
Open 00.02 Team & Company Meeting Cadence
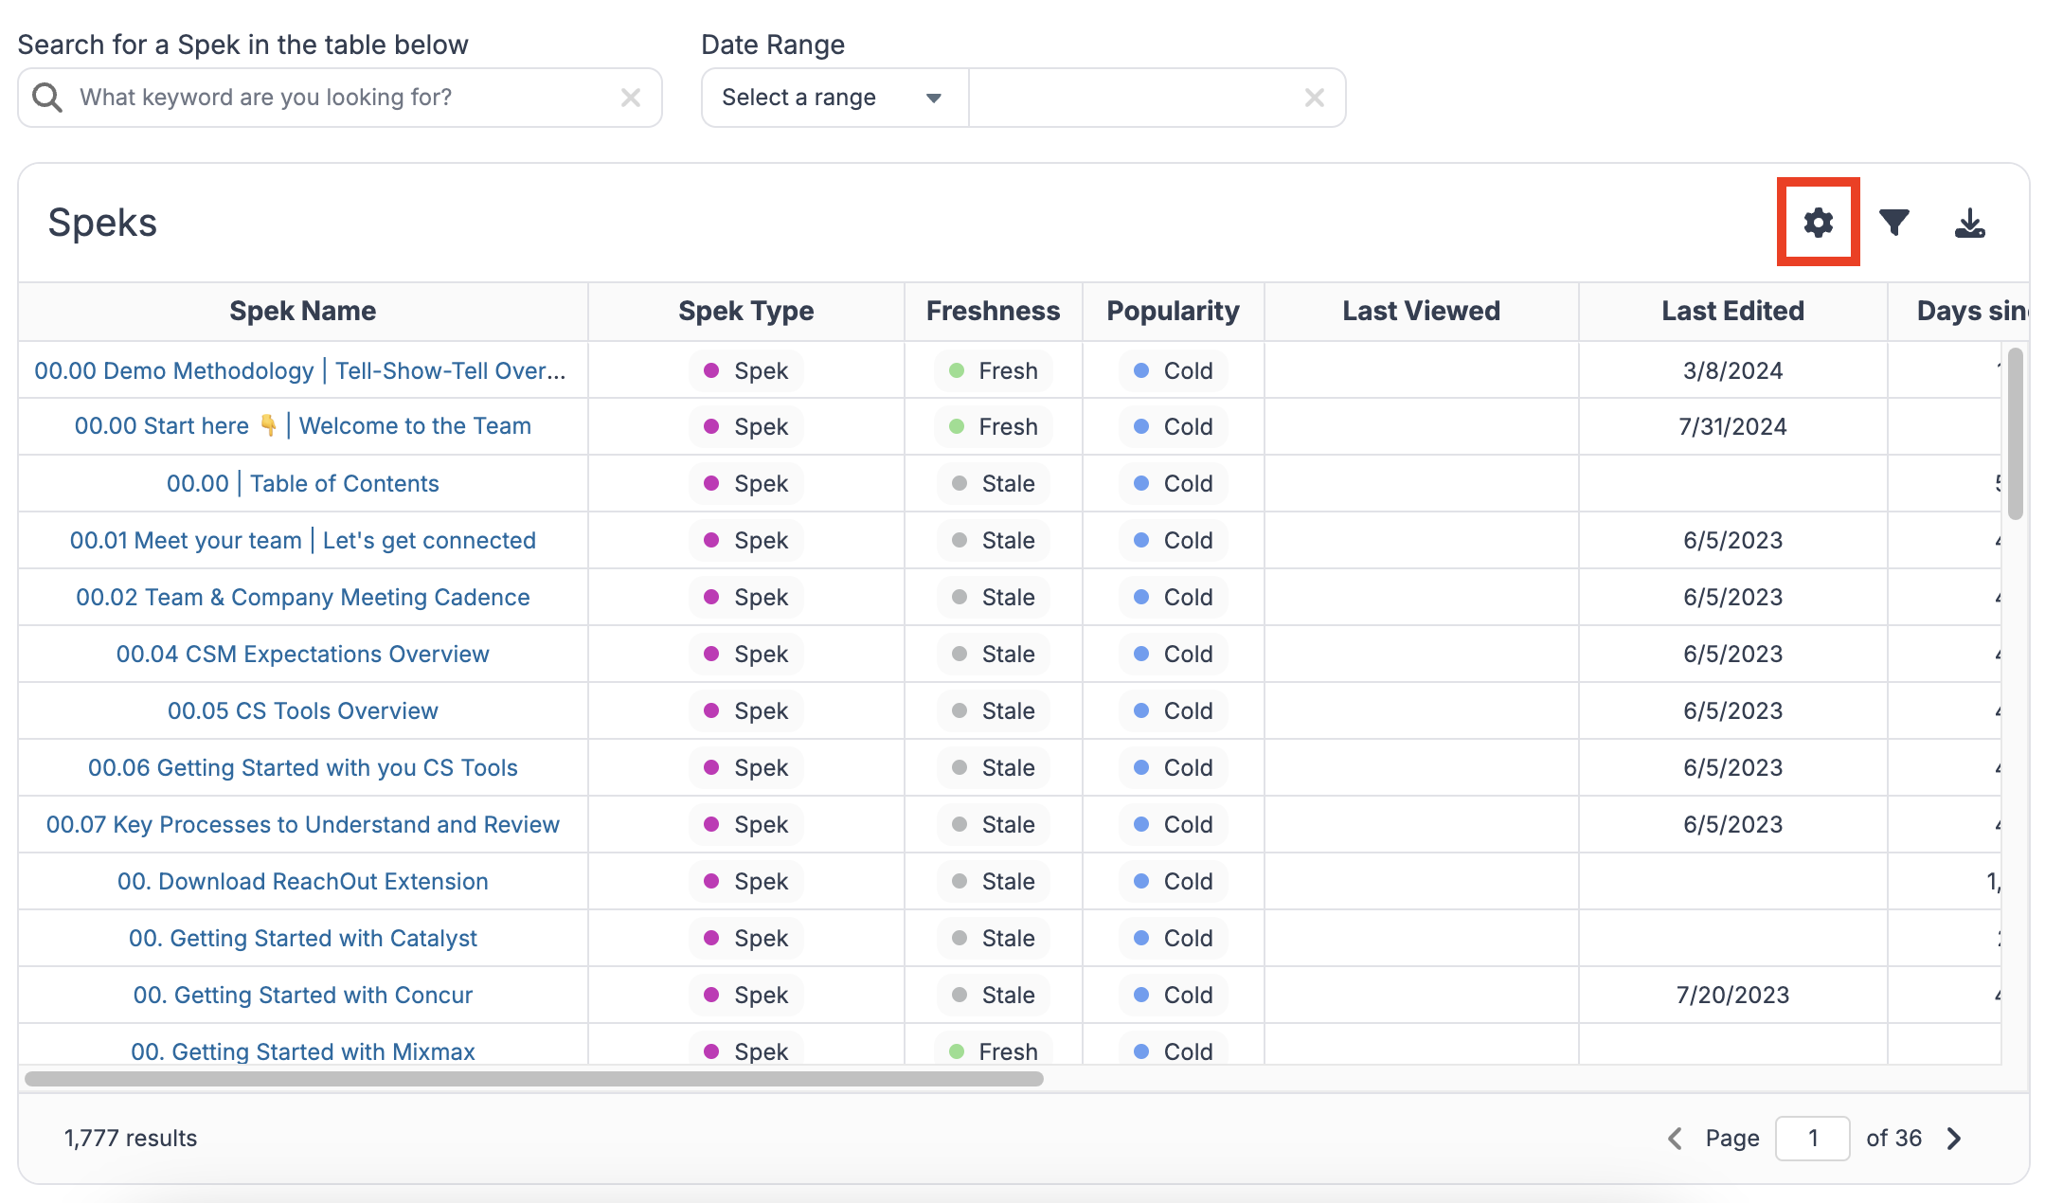pyautogui.click(x=303, y=597)
